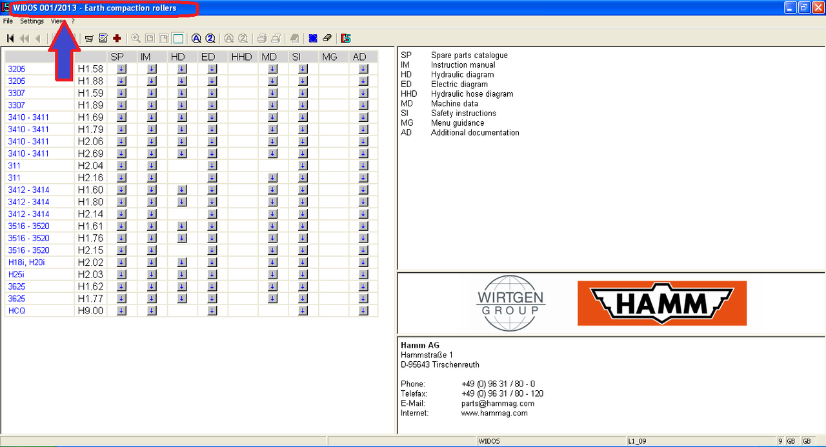This screenshot has height=447, width=826.
Task: Click the L1_09 status bar entry
Action: pos(638,441)
